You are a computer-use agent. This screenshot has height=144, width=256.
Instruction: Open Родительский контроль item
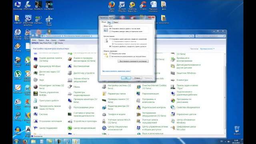(151, 108)
